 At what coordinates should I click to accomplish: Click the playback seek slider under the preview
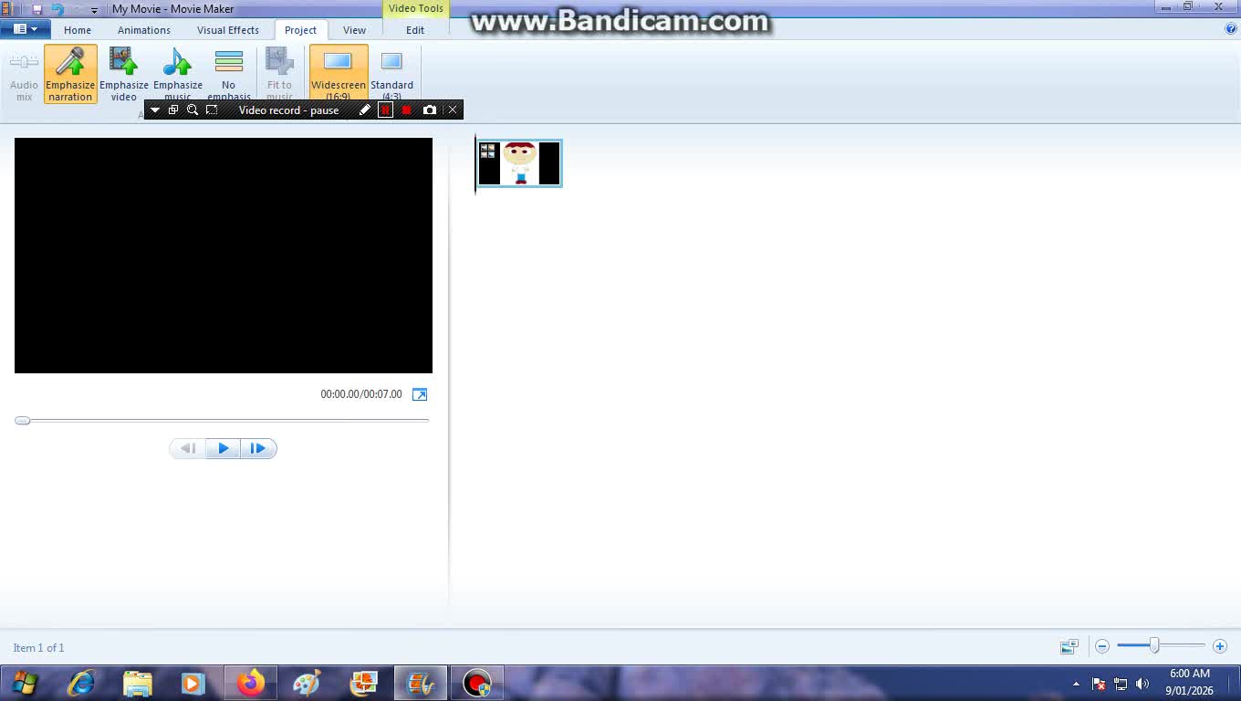(x=22, y=421)
